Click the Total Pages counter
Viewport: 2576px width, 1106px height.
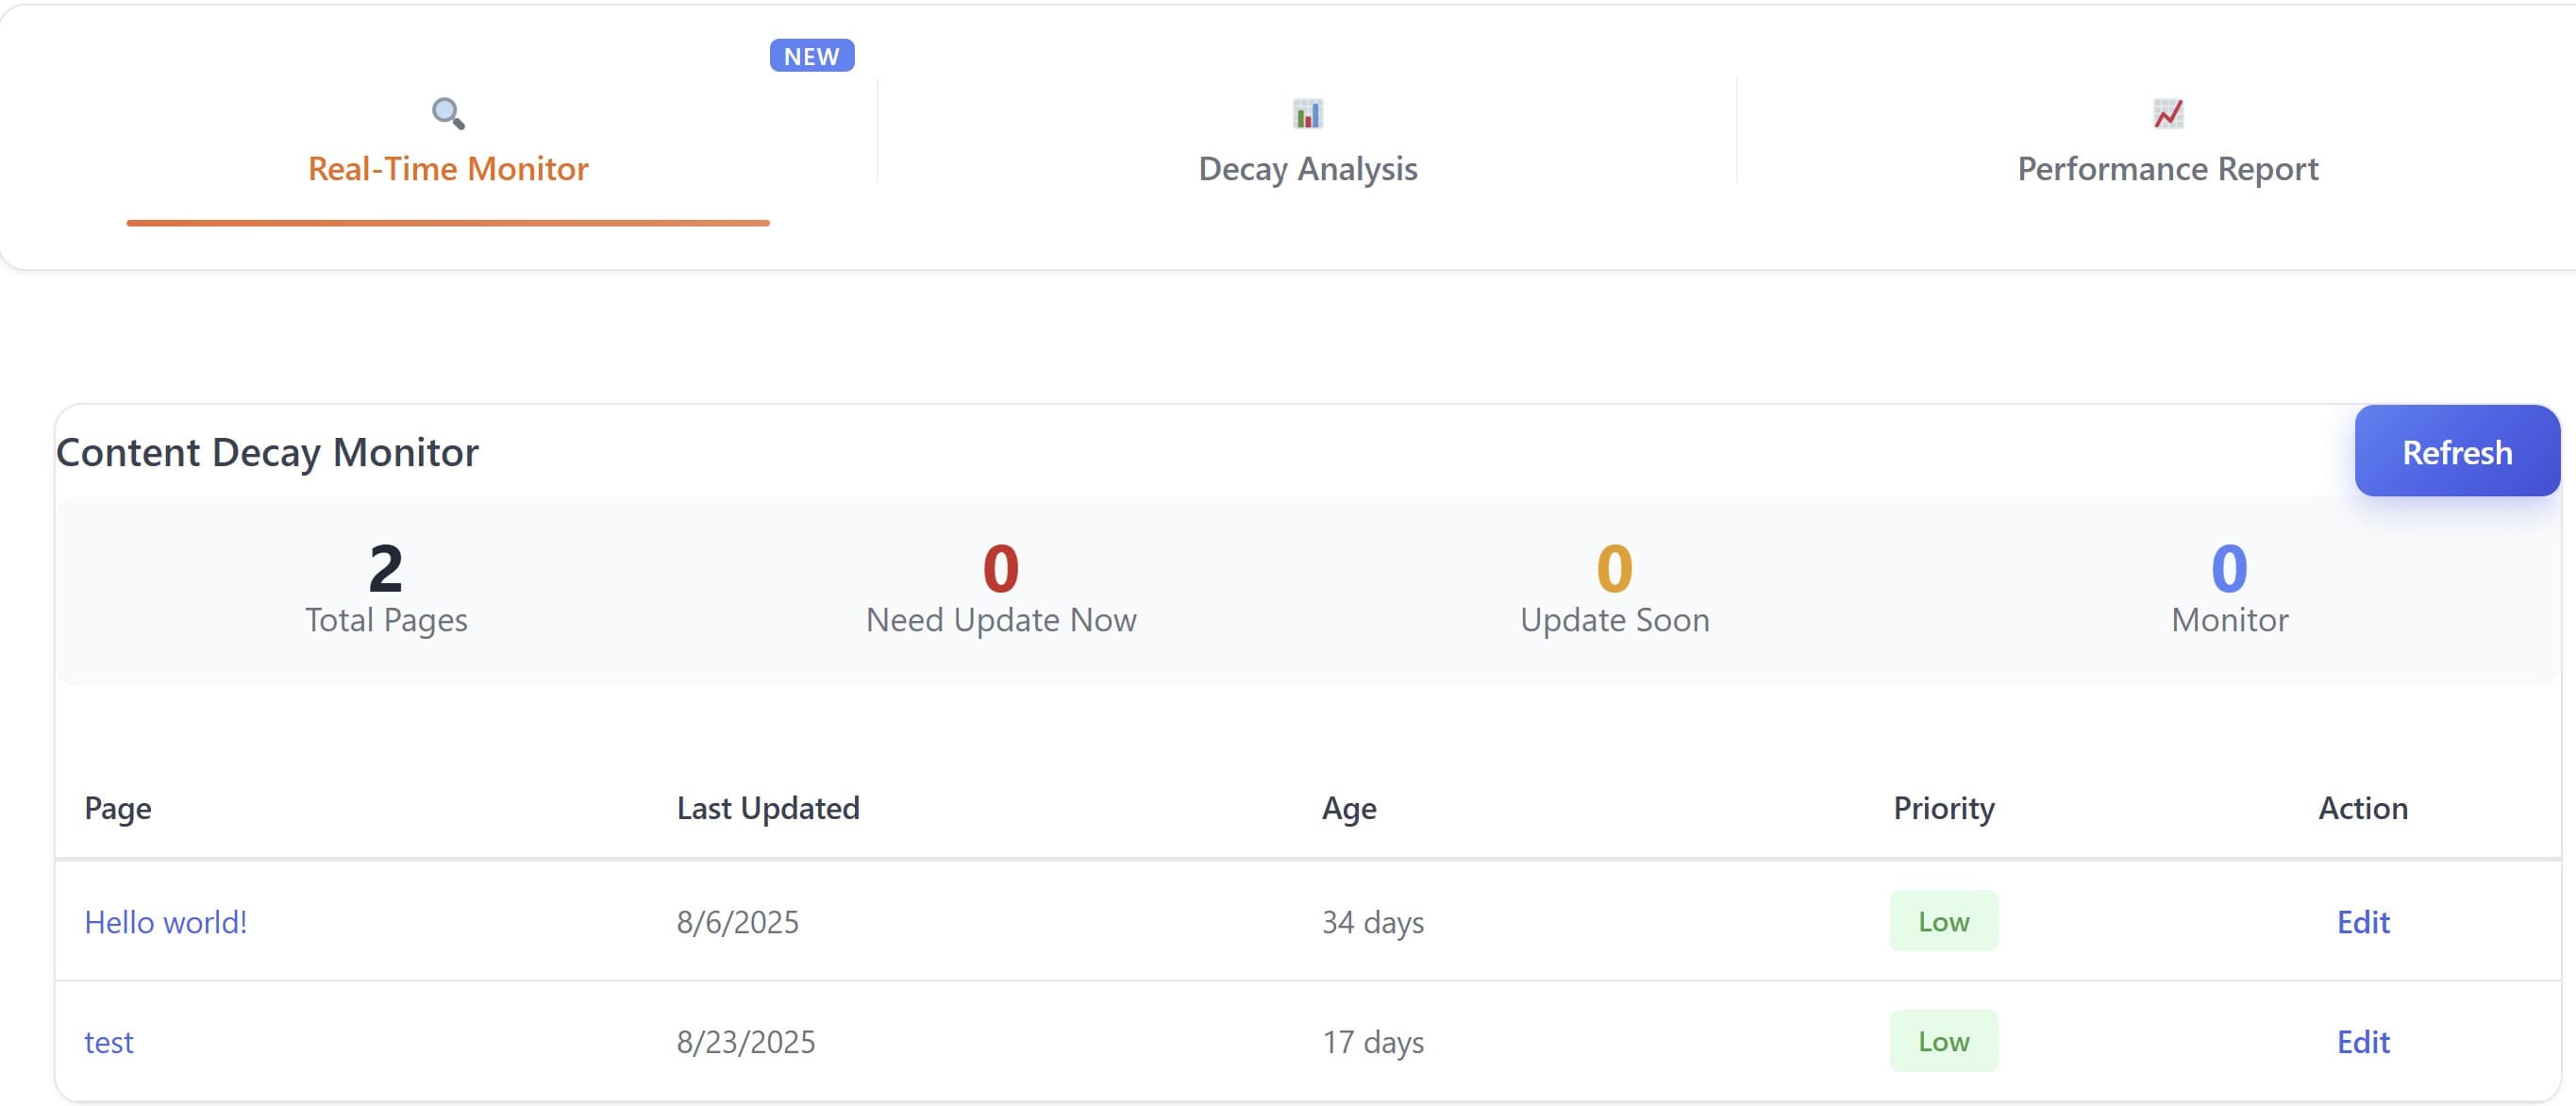(385, 588)
